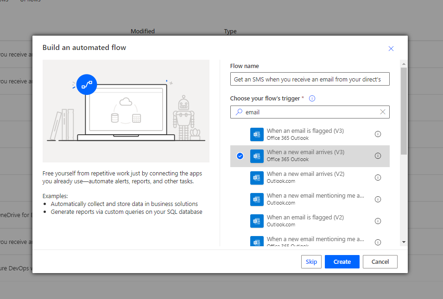Click the blue checkmark on the selected trigger
The width and height of the screenshot is (443, 299).
click(240, 156)
